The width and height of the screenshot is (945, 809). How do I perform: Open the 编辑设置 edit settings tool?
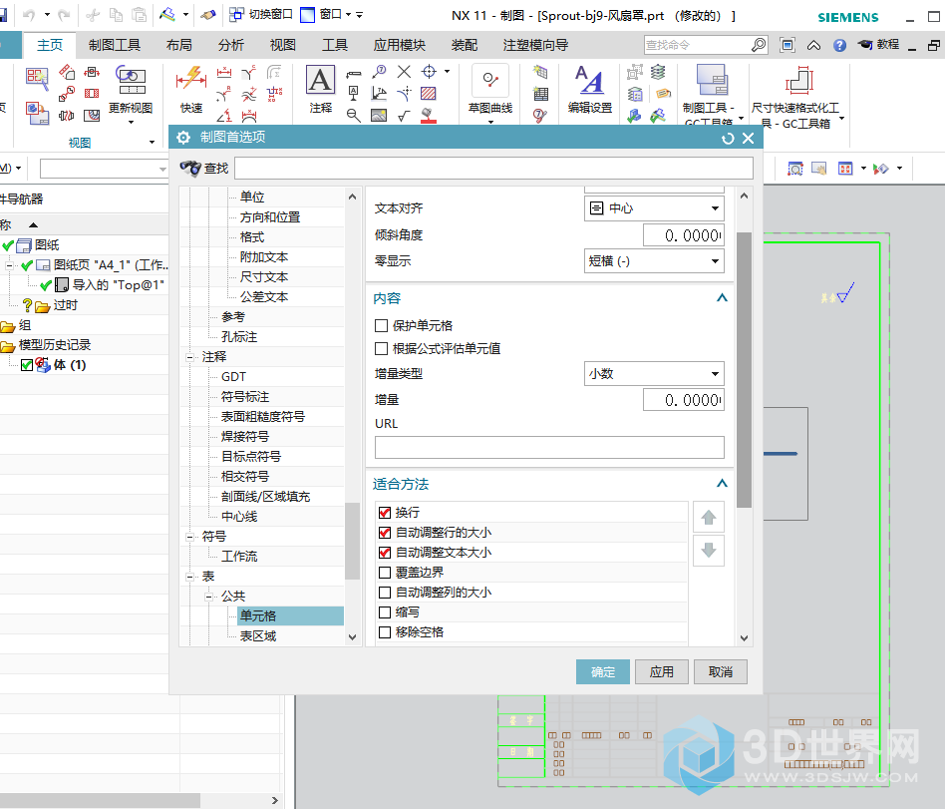(x=589, y=82)
